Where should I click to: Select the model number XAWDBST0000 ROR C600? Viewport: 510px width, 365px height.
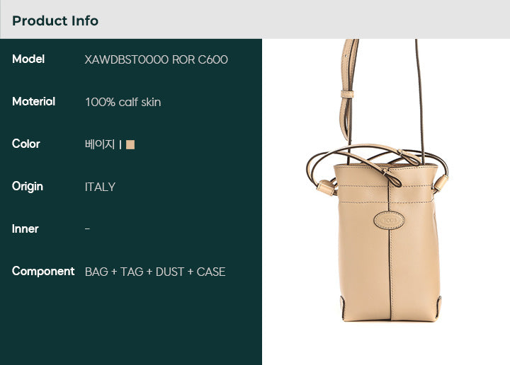click(x=156, y=59)
